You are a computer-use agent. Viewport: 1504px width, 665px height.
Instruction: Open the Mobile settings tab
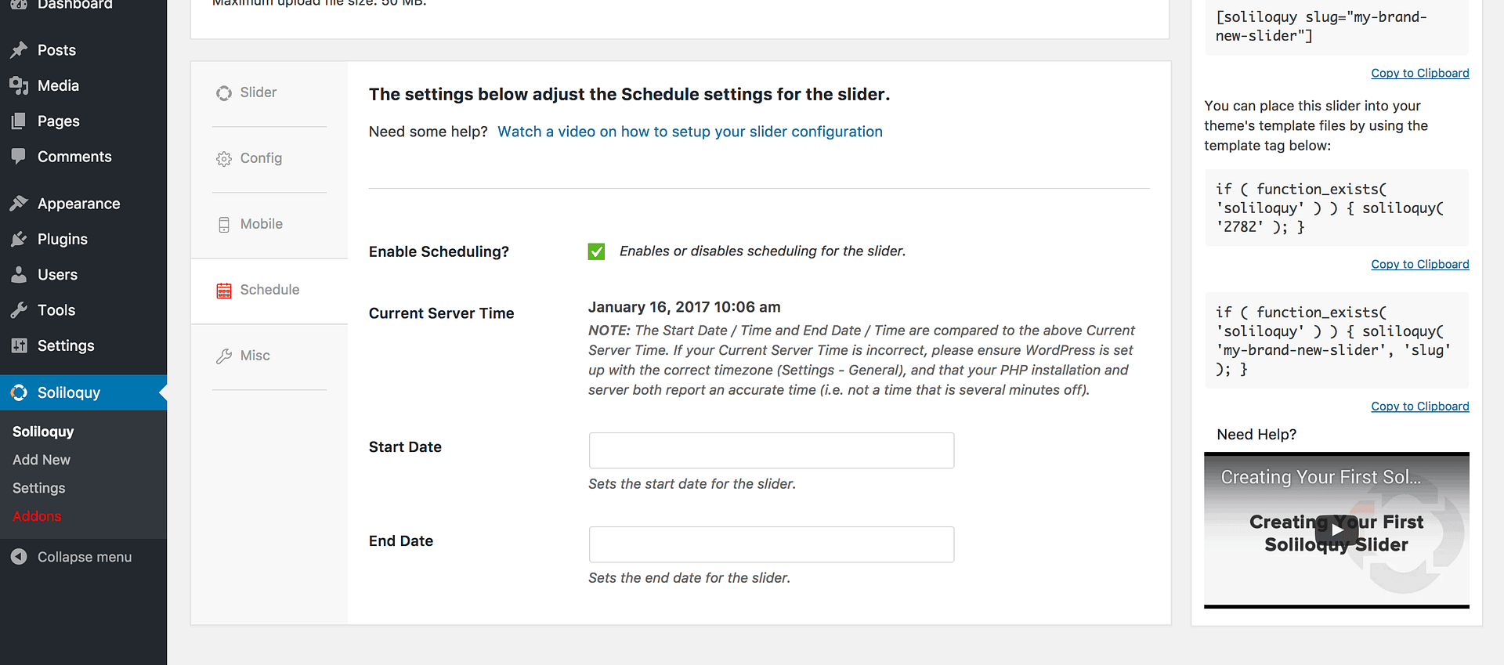[x=261, y=224]
